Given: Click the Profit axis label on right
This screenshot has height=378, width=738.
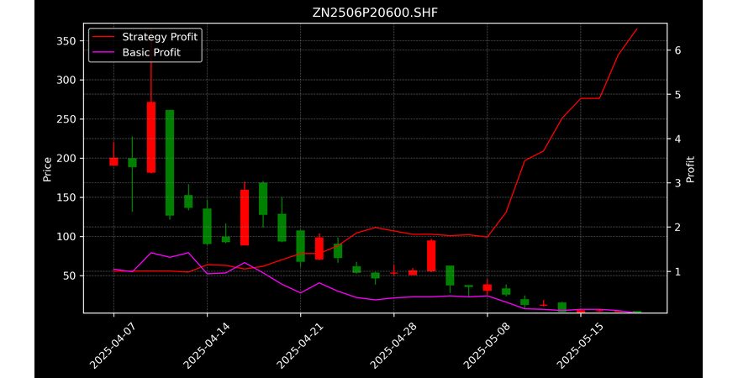Looking at the screenshot, I should click(690, 169).
